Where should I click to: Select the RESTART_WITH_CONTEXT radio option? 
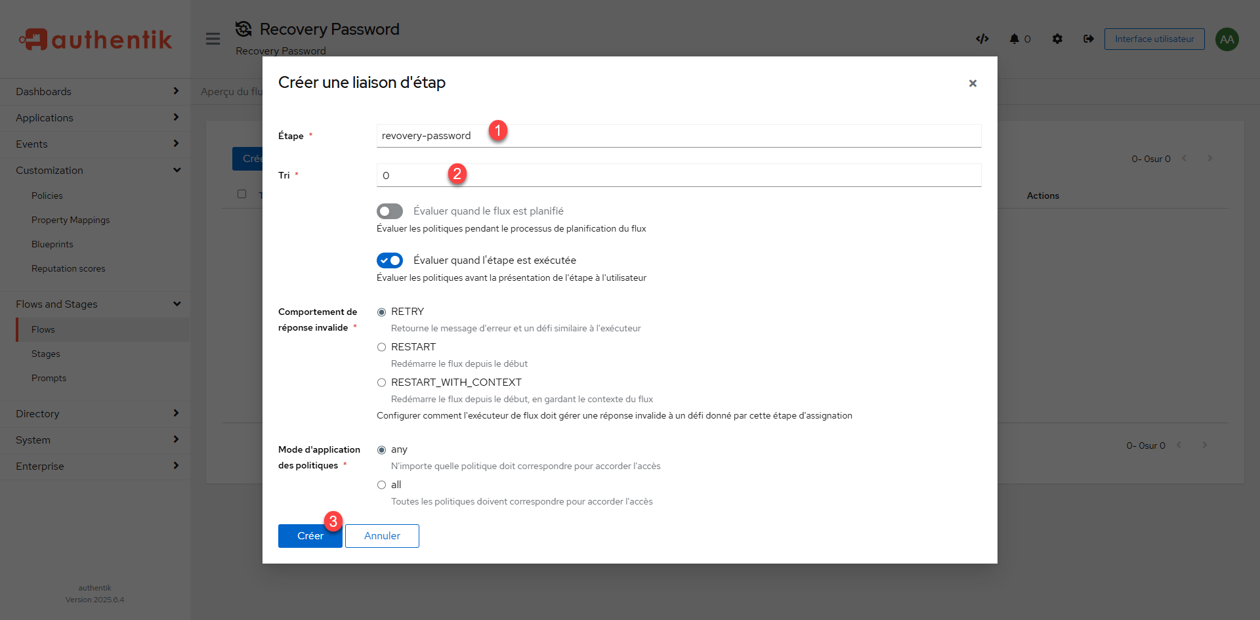pos(381,382)
